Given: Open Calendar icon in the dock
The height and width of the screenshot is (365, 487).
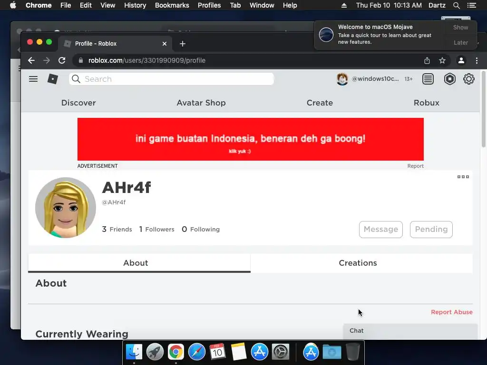Looking at the screenshot, I should pyautogui.click(x=217, y=352).
